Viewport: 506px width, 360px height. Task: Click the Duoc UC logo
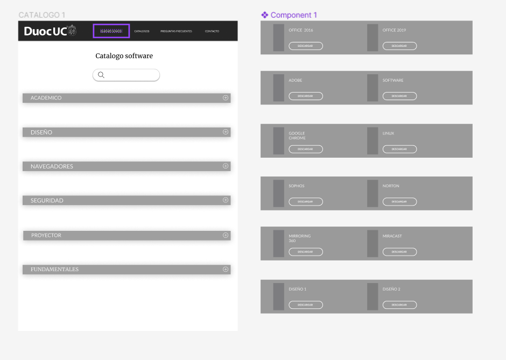coord(50,31)
